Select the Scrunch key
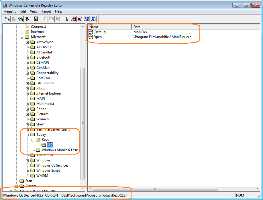263x200 pixels. tap(42, 119)
